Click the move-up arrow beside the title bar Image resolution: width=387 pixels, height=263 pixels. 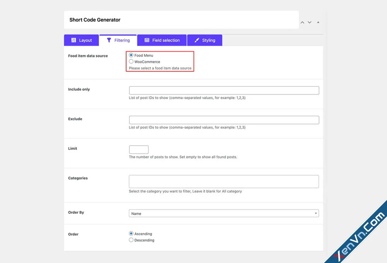pos(302,22)
